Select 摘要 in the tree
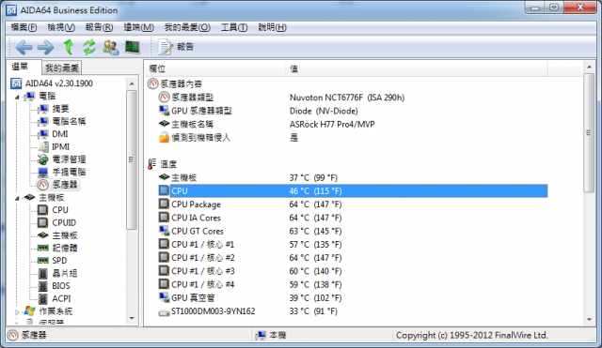The image size is (602, 348). 54,109
